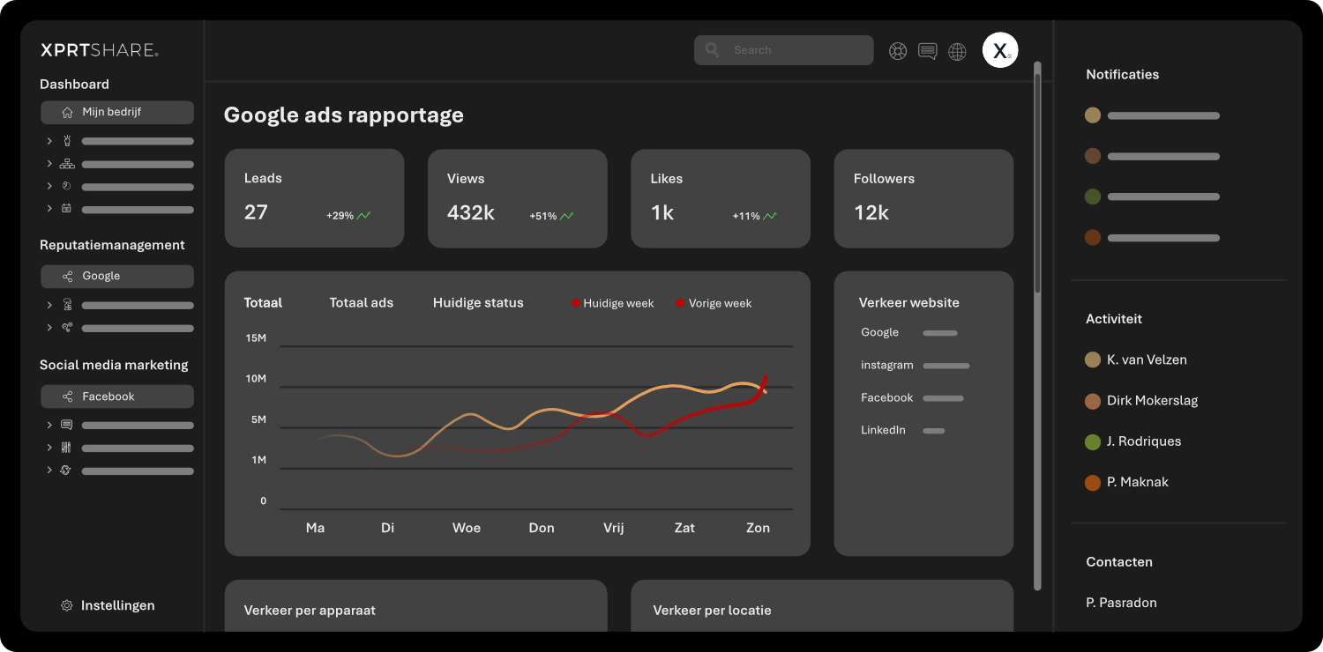The width and height of the screenshot is (1323, 652).
Task: Expand the first item under Google
Action: click(50, 306)
